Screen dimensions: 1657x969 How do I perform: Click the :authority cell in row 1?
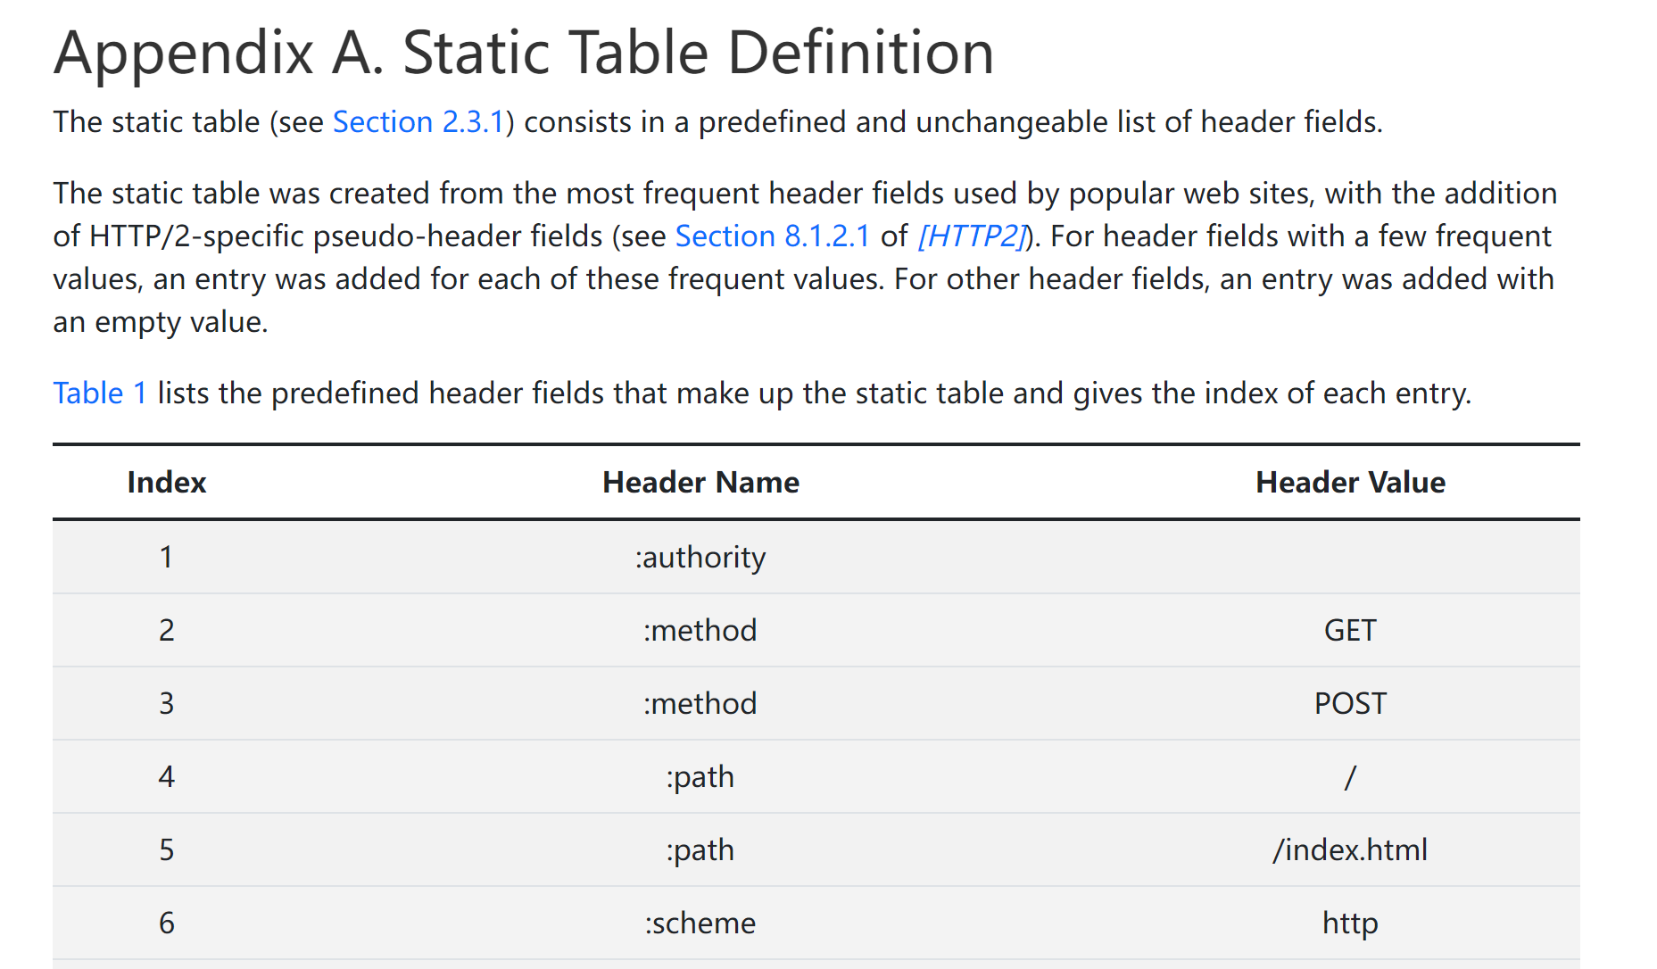pyautogui.click(x=700, y=557)
